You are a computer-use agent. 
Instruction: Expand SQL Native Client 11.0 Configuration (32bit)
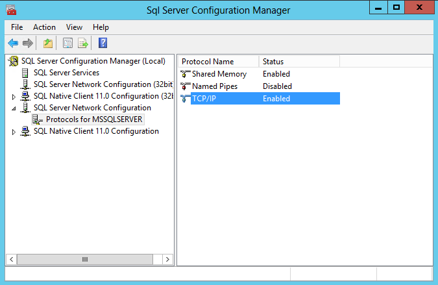click(x=14, y=97)
